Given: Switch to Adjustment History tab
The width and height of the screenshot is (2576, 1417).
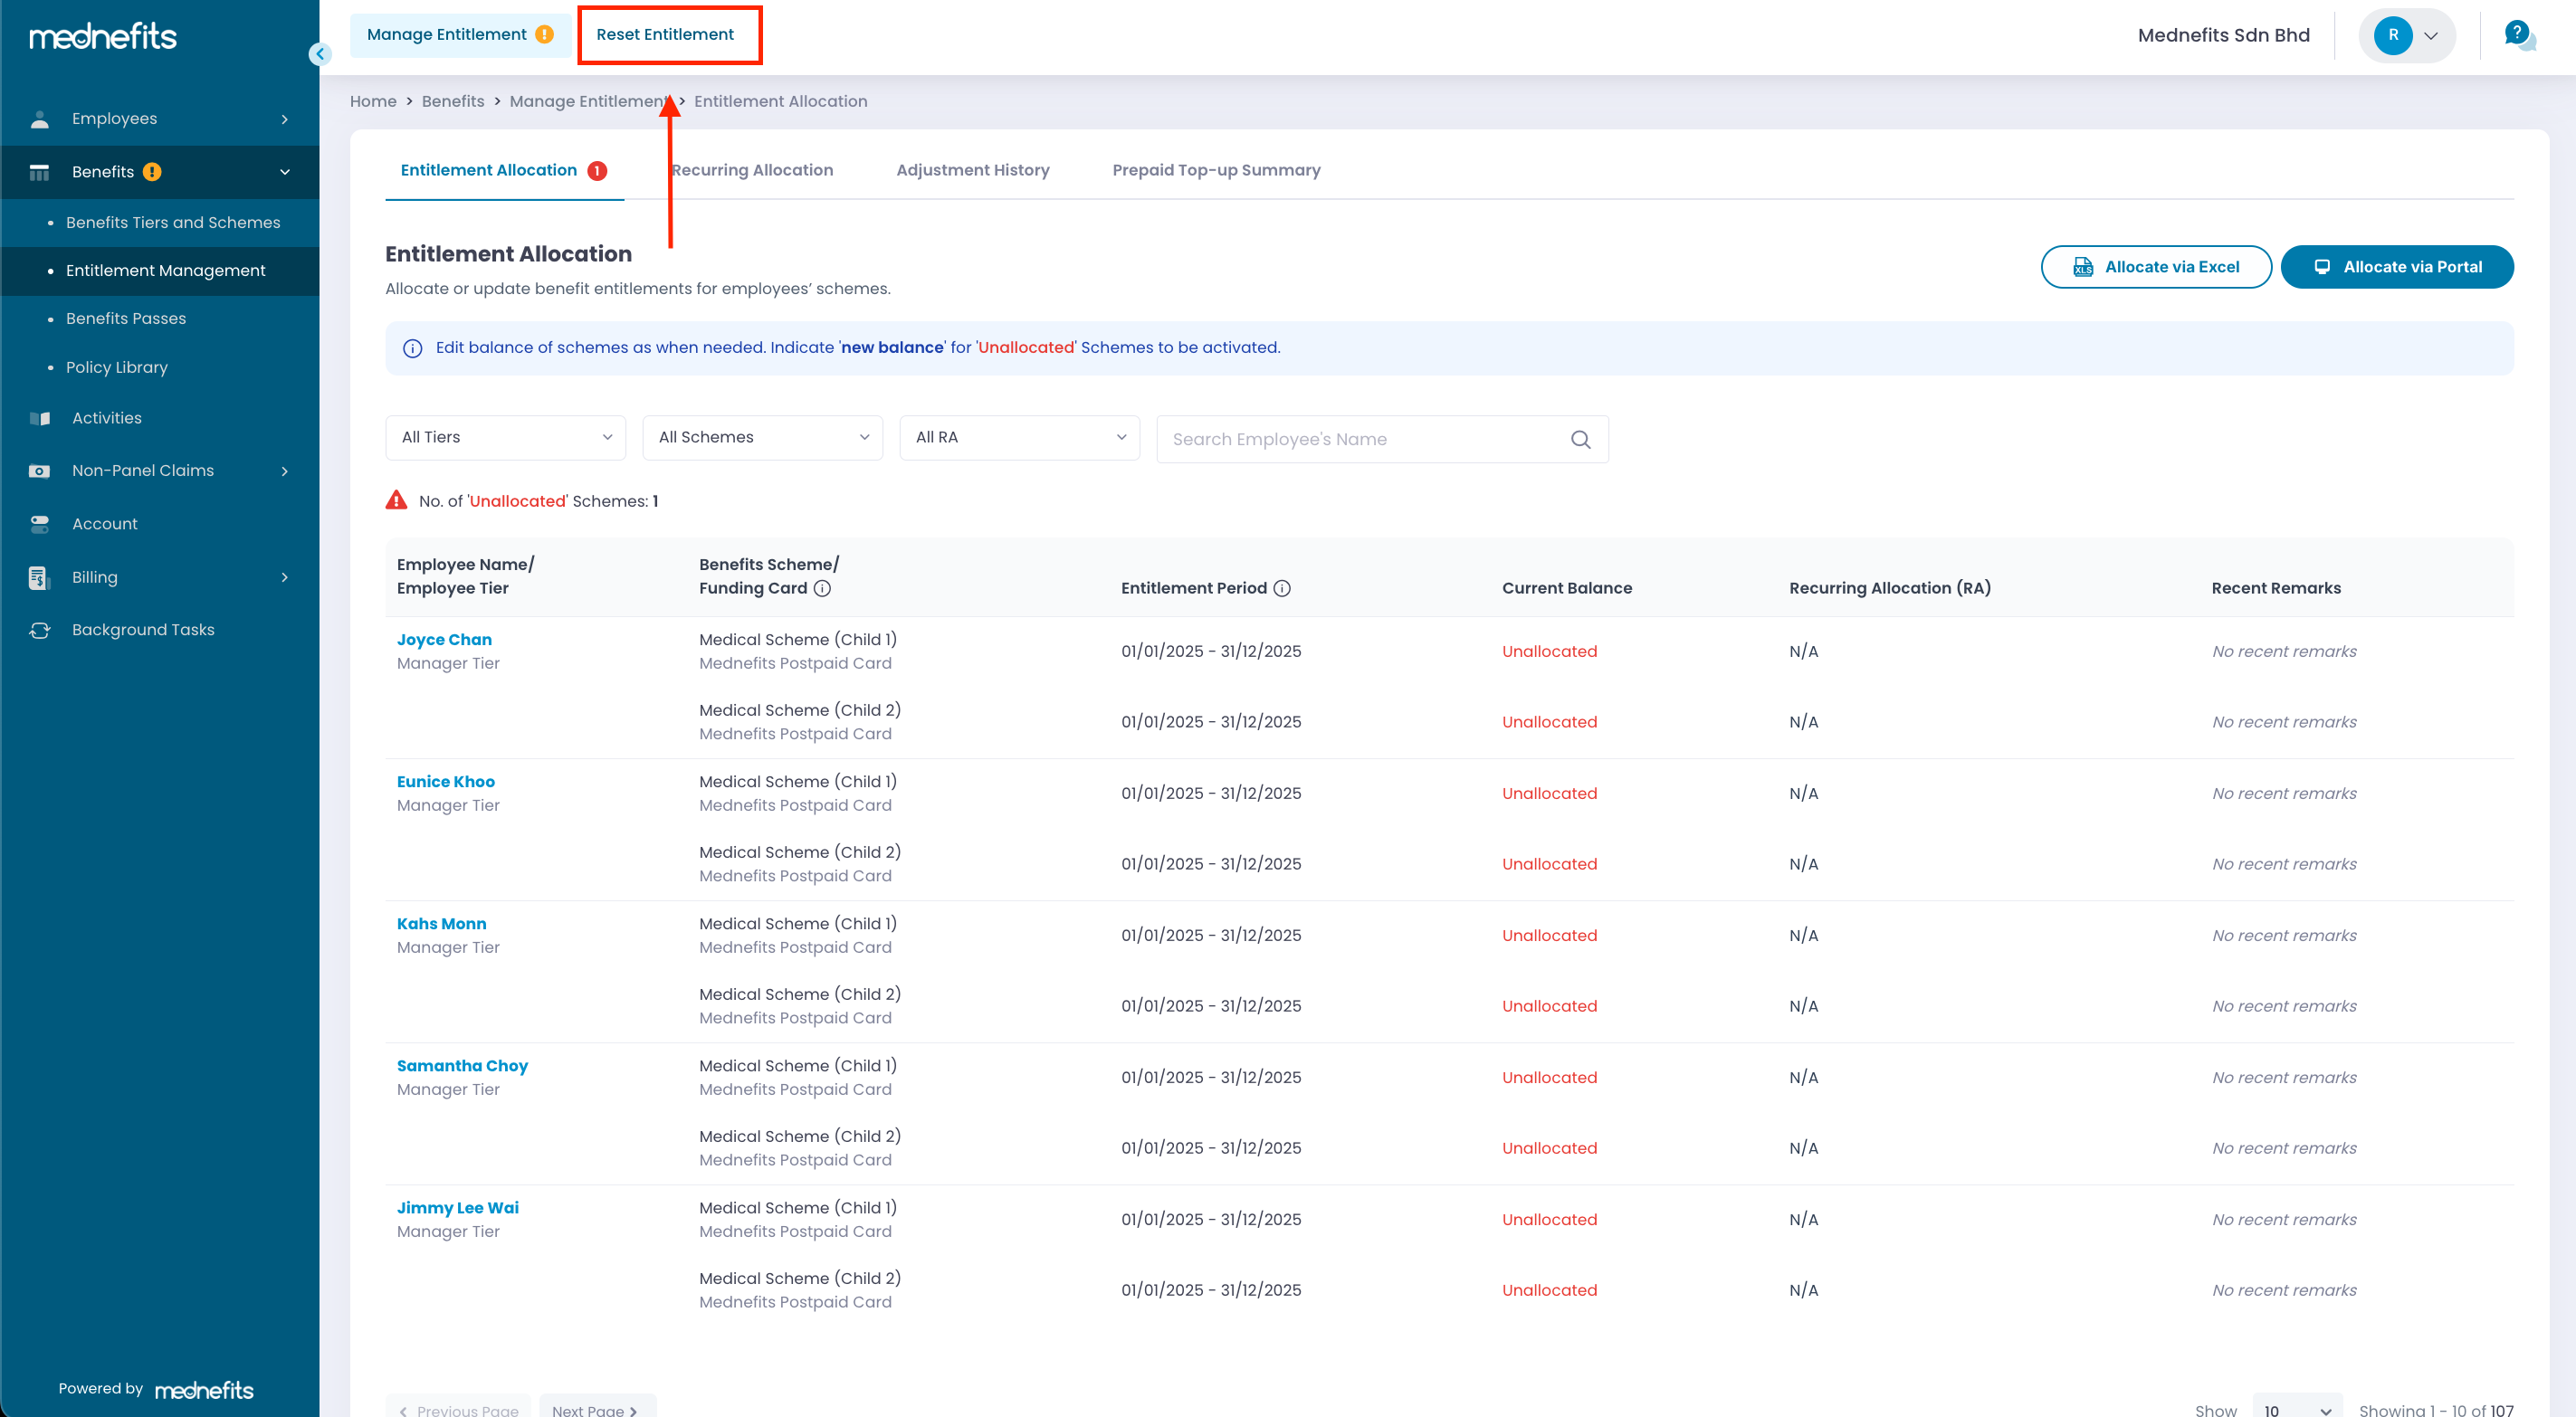Looking at the screenshot, I should tap(972, 170).
